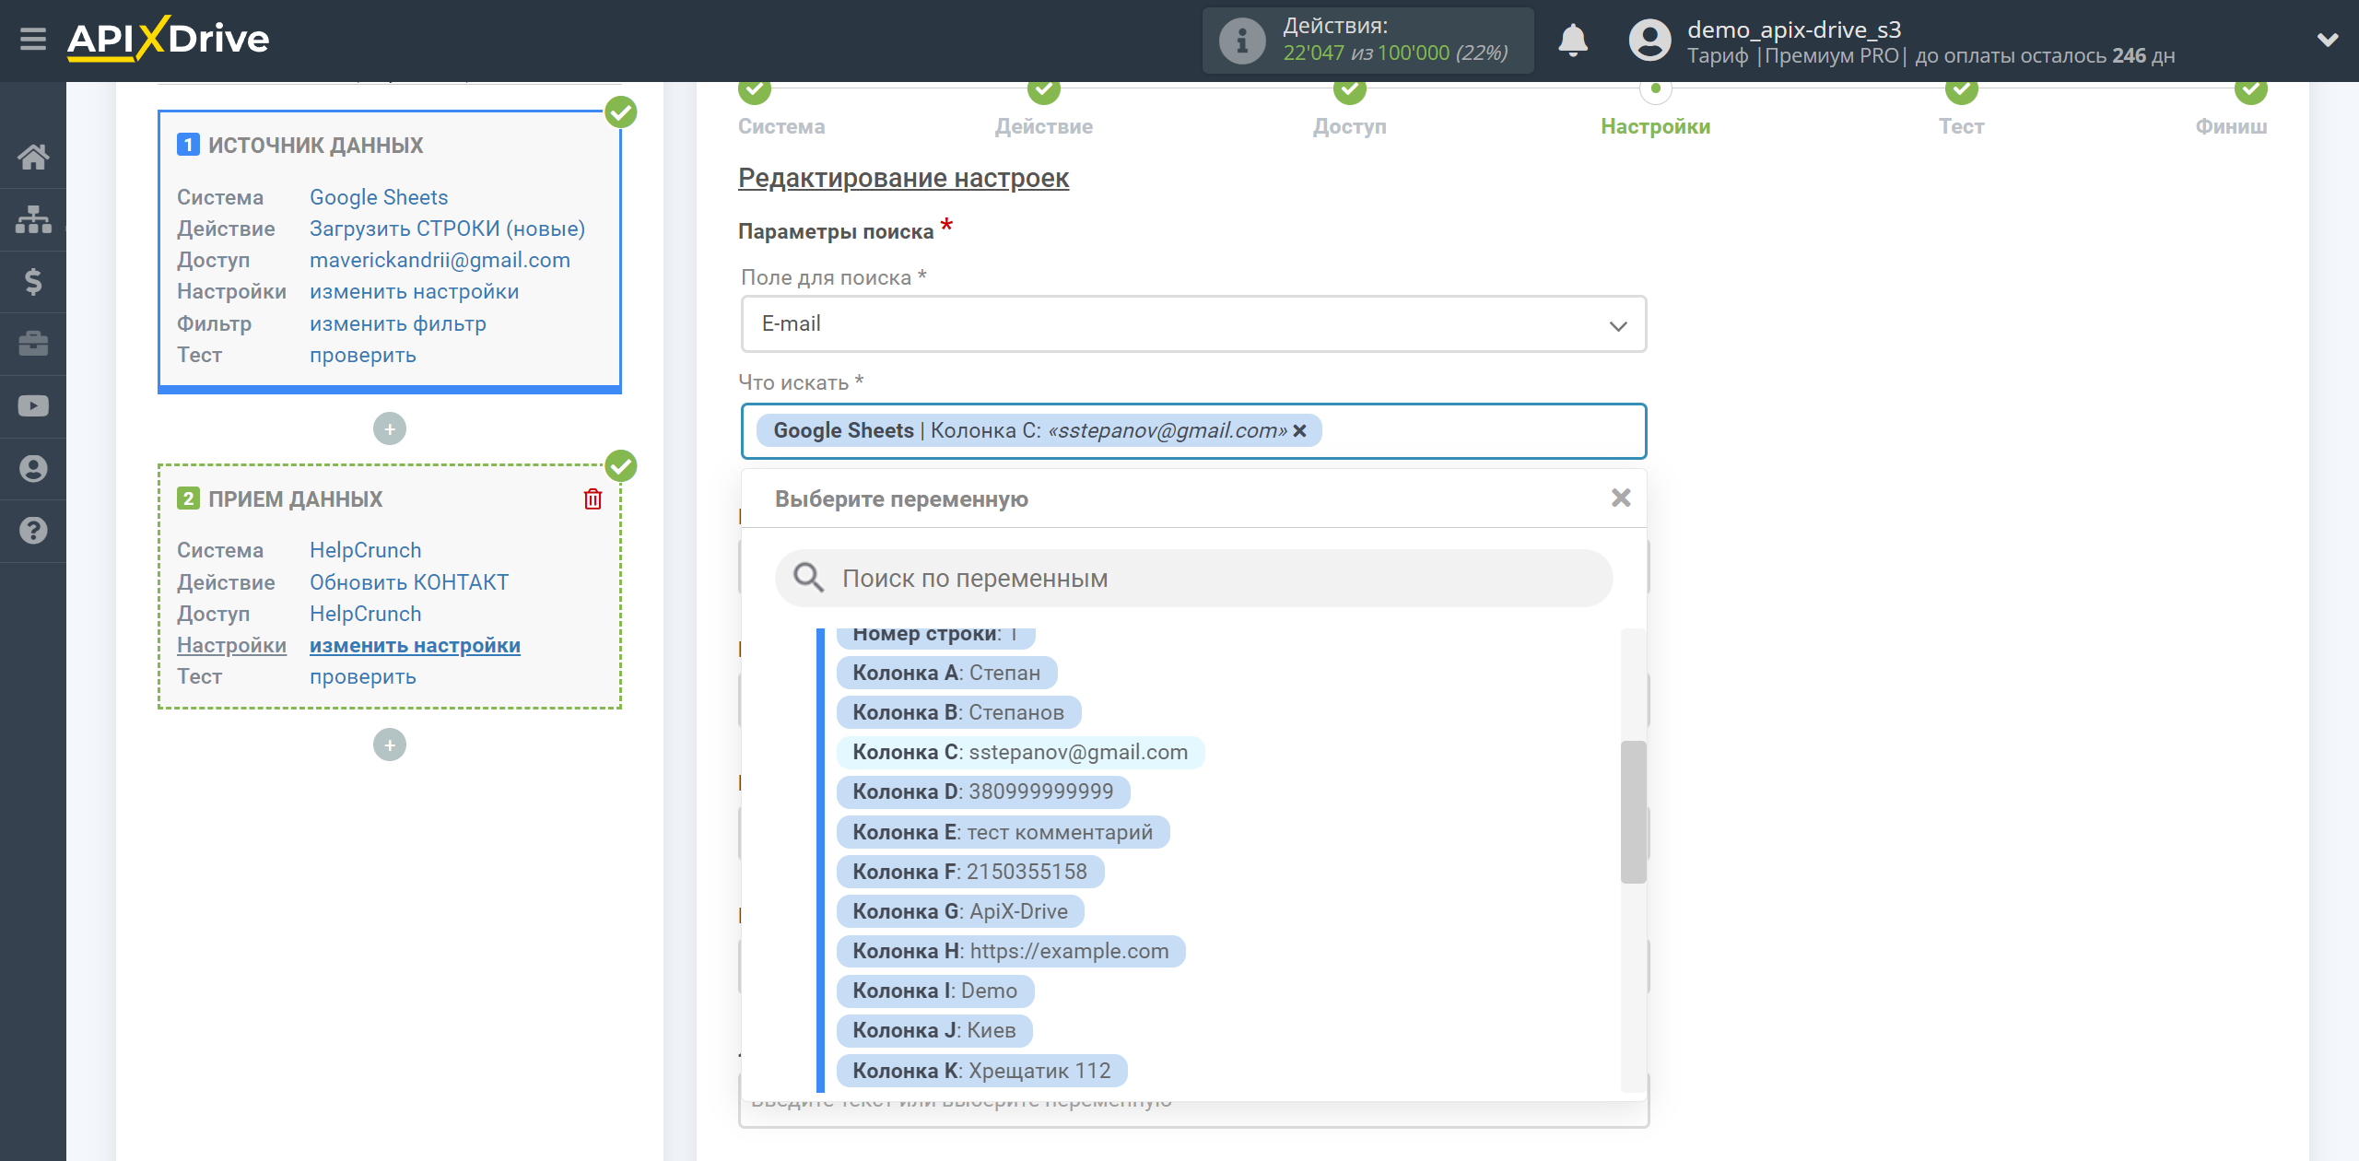Screen dimensions: 2359x1161
Task: Select variable Колонка J: Киев
Action: 934,1030
